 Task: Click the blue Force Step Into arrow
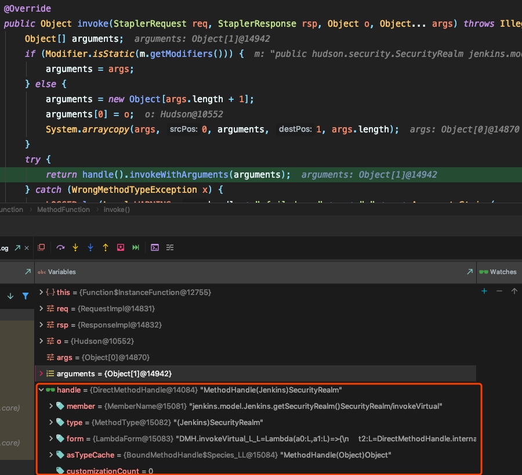pyautogui.click(x=90, y=247)
